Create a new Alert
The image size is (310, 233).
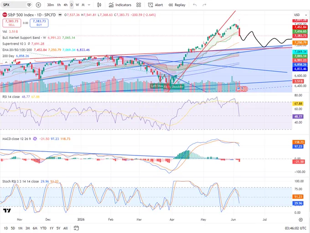pyautogui.click(x=155, y=5)
